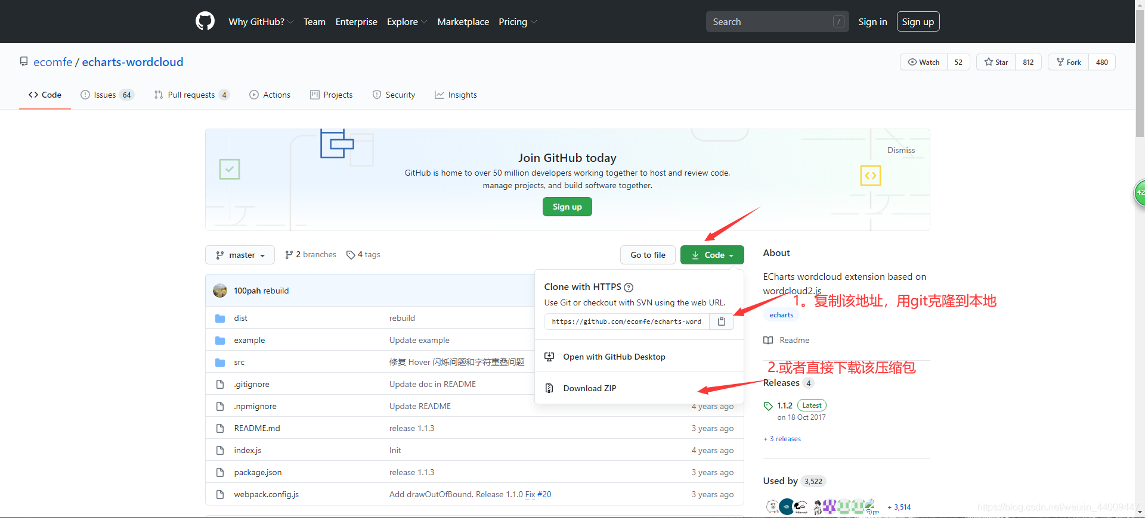
Task: Open the index.js file
Action: coord(247,451)
